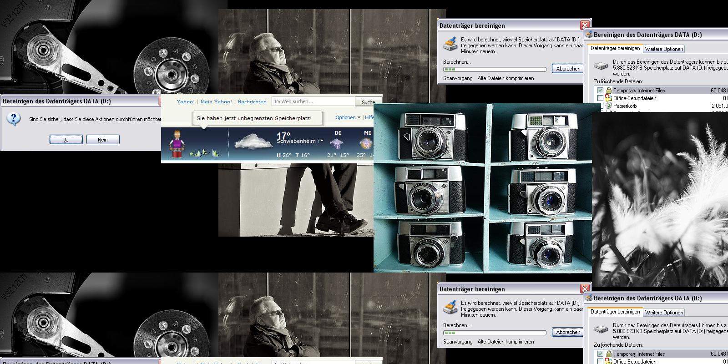Click title bar icon of upper 'Bereinigen des Datenträgers' window
This screenshot has height=364, width=728.
pyautogui.click(x=589, y=35)
